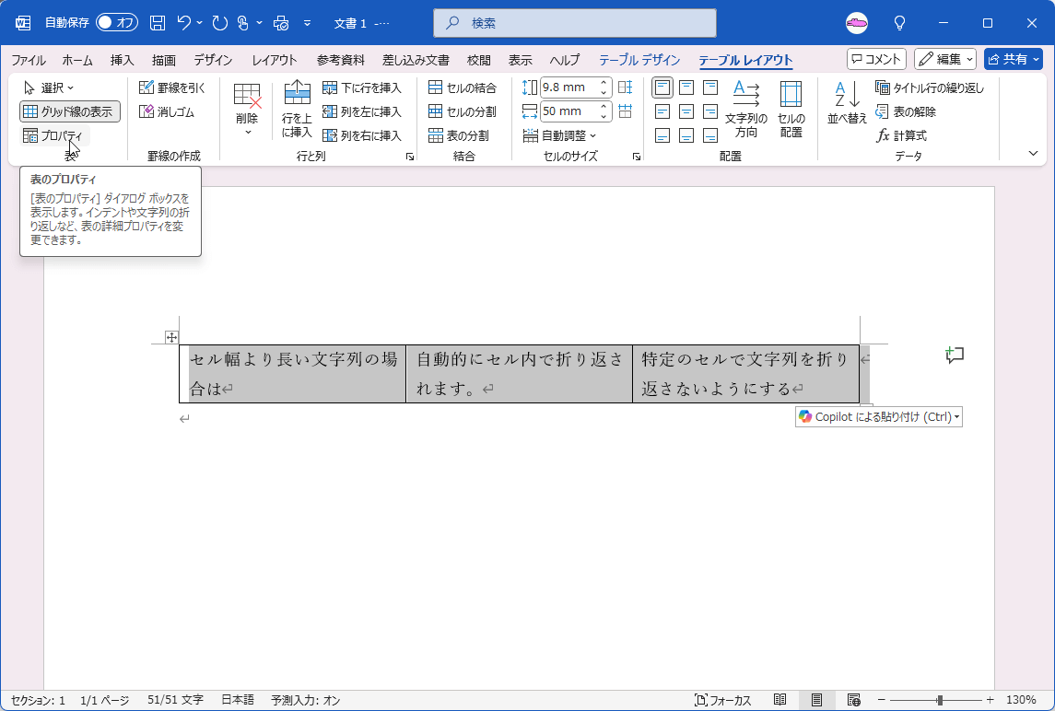The image size is (1055, 711).
Task: Expand the 自動調整 autofit dropdown
Action: (559, 135)
